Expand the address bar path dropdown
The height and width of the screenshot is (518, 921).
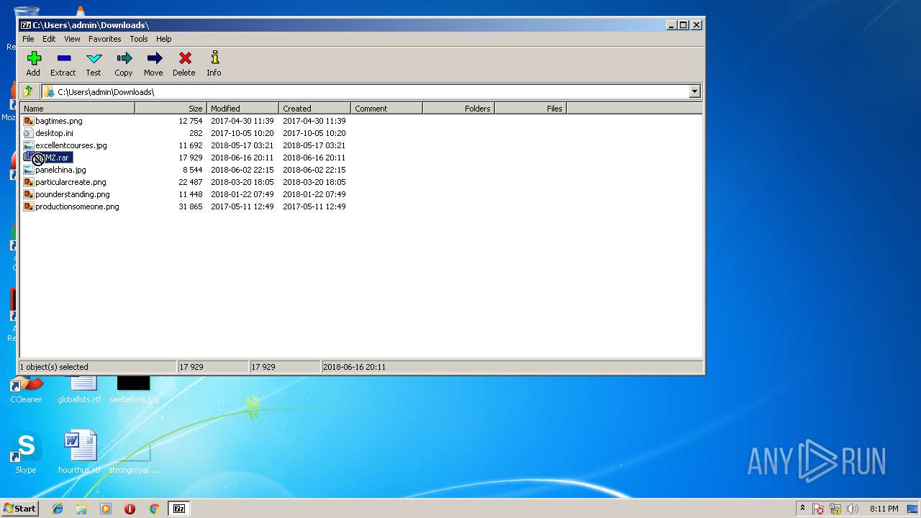pos(694,91)
